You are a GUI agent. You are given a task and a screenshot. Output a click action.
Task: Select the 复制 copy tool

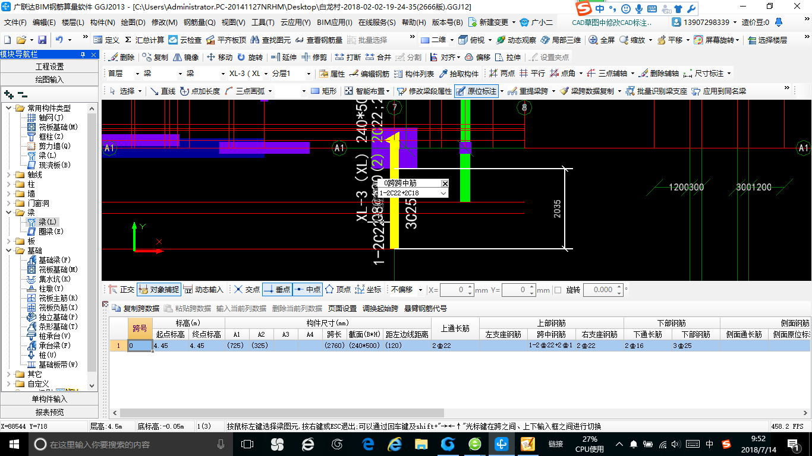(156, 58)
